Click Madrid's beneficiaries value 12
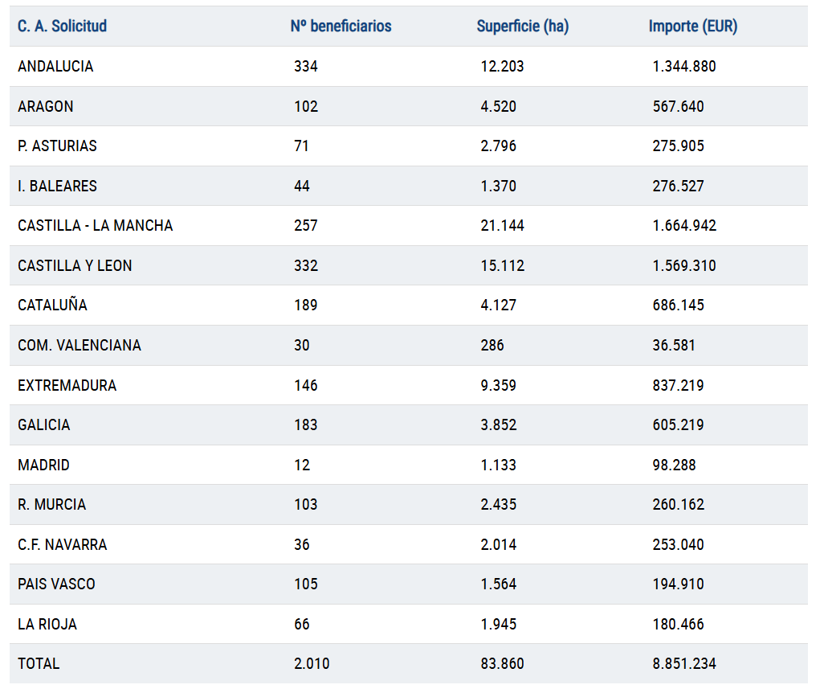 (302, 465)
